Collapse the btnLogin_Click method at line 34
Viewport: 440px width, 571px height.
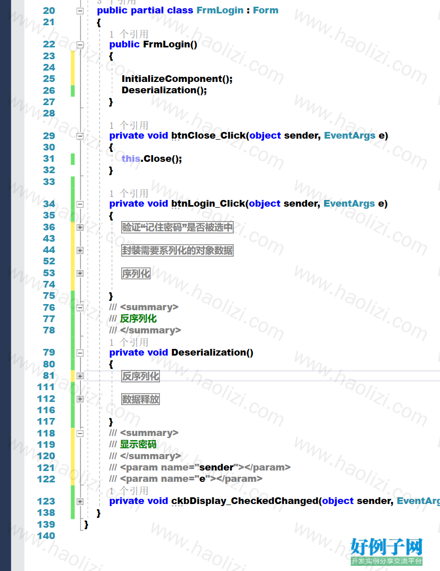[80, 204]
